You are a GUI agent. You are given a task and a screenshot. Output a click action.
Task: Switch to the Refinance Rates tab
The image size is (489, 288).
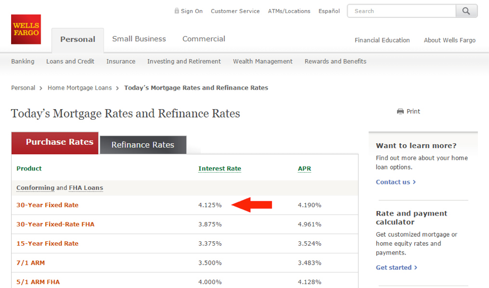click(x=143, y=145)
